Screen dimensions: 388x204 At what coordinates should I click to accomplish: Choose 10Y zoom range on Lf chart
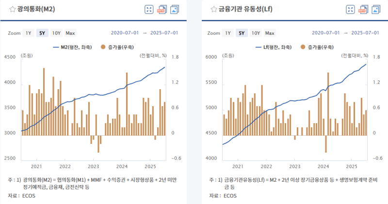[256, 33]
